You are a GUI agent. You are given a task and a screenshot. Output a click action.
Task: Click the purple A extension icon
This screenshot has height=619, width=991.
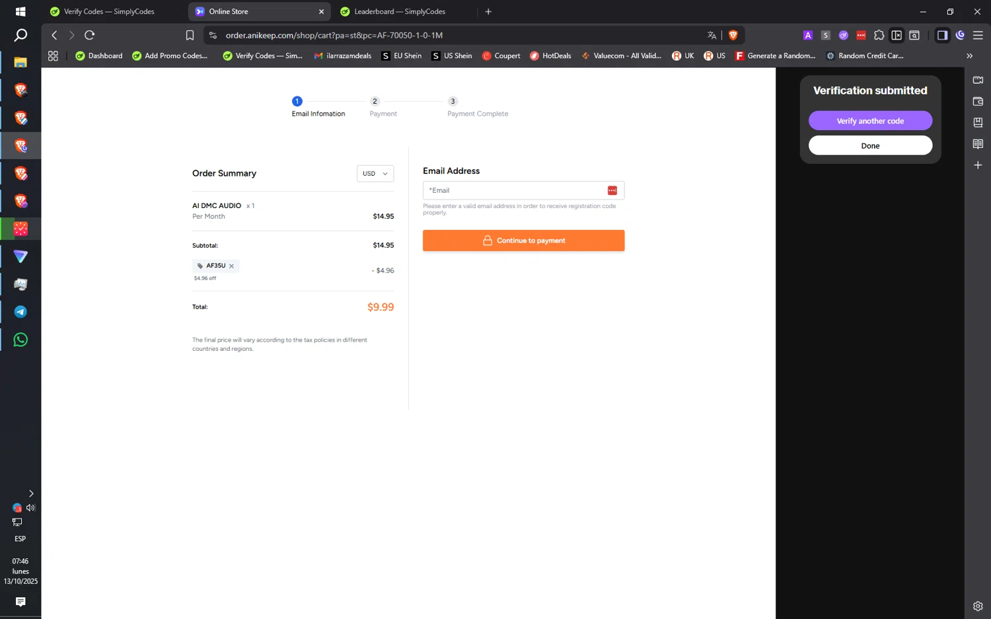click(x=807, y=35)
